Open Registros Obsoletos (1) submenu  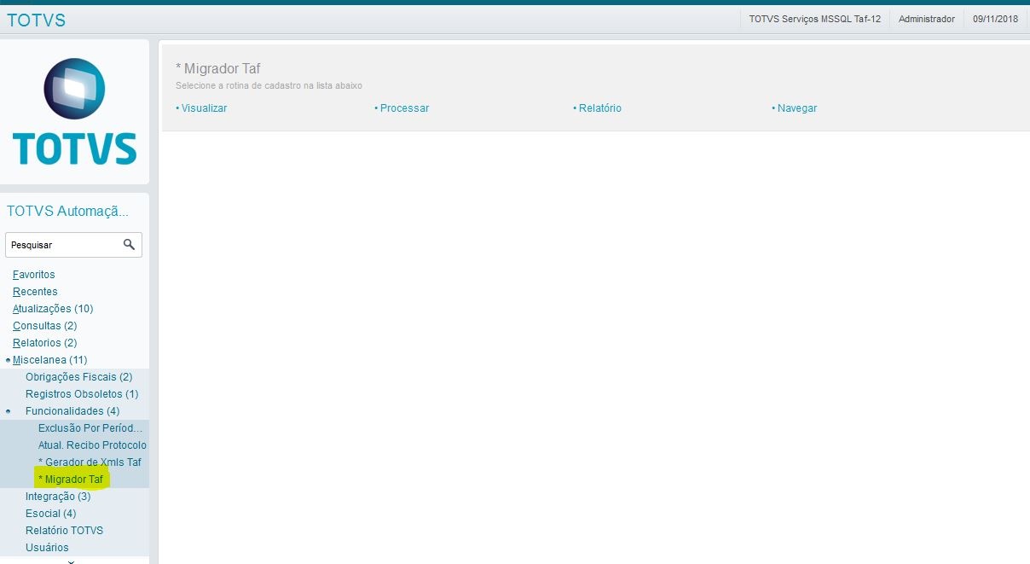(x=82, y=394)
